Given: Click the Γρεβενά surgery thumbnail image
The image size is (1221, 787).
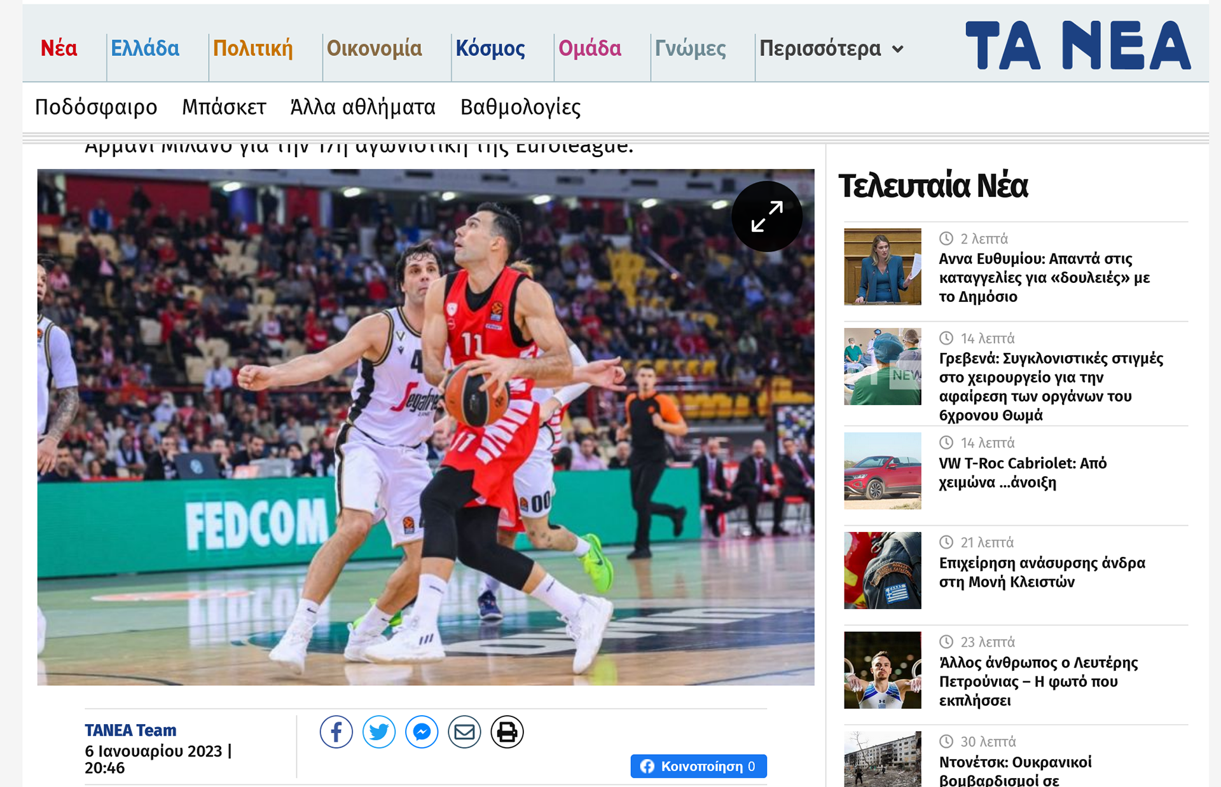Looking at the screenshot, I should 882,367.
